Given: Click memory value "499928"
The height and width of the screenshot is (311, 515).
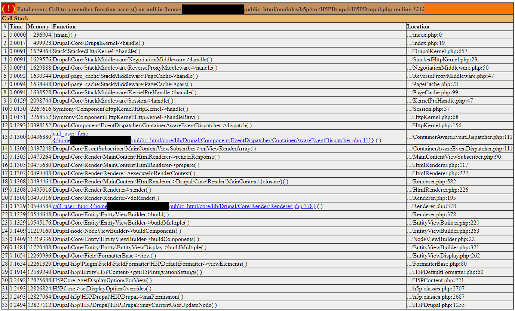Looking at the screenshot, I should pyautogui.click(x=42, y=43).
